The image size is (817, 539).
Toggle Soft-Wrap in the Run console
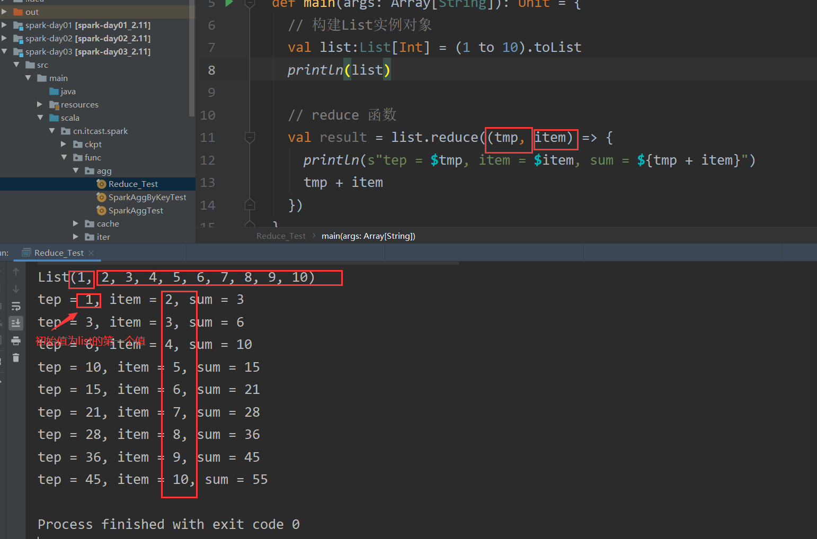(x=16, y=306)
